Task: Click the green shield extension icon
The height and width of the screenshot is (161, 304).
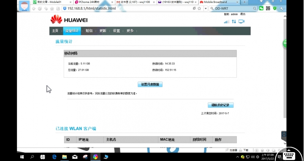Action: coord(275,8)
